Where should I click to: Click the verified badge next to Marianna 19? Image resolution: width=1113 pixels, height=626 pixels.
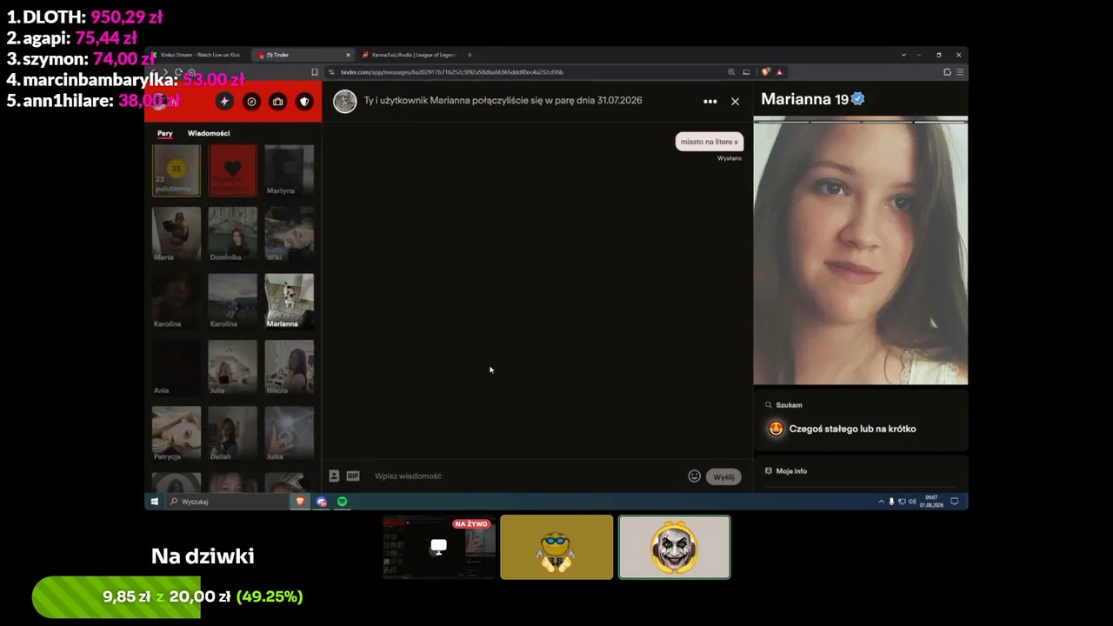click(x=858, y=99)
